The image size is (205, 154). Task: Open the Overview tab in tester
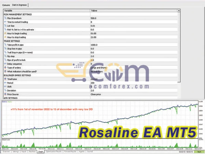[x=6, y=152]
